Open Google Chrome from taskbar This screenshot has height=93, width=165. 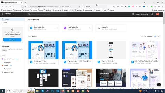68,91
